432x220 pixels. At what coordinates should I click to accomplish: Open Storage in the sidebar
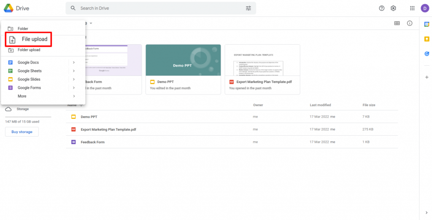click(x=22, y=109)
